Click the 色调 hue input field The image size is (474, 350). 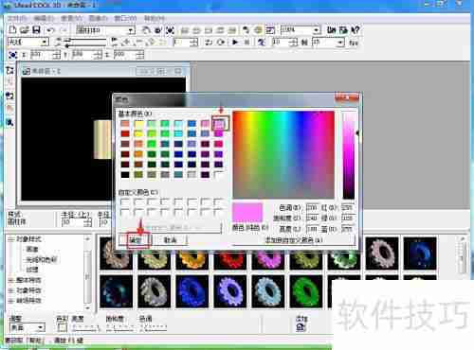(312, 208)
